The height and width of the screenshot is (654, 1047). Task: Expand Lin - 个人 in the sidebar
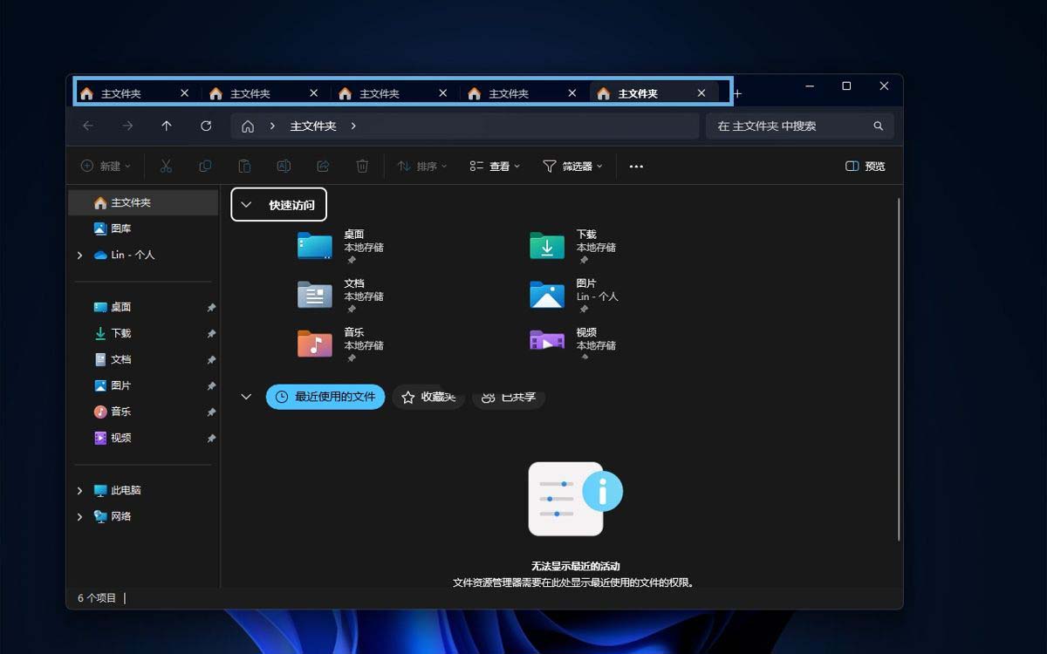(x=79, y=255)
